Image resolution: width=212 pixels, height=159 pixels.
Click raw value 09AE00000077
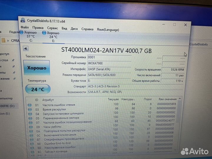pos(165,125)
